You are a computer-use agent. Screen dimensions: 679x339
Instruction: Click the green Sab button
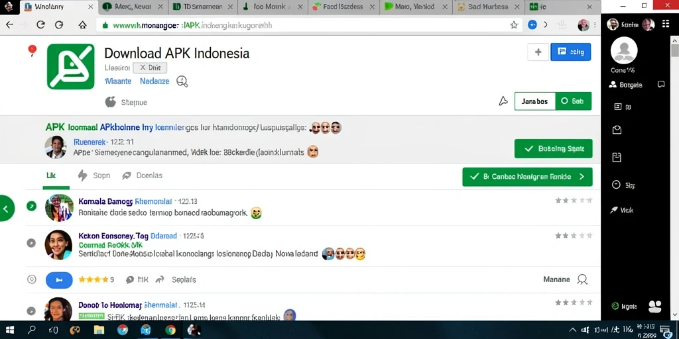coord(574,101)
